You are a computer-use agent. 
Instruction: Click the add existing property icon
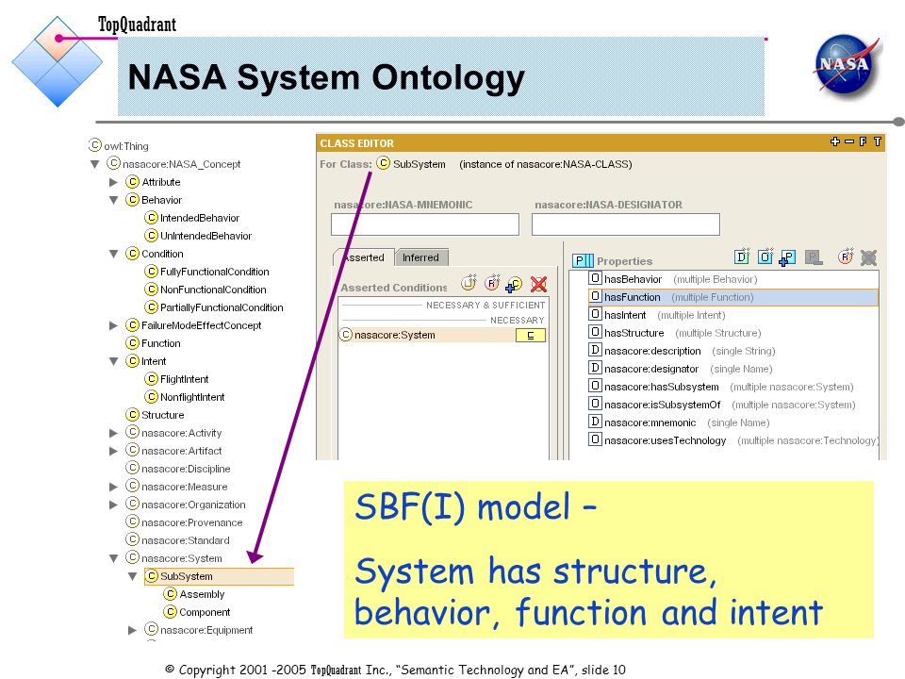(x=787, y=257)
